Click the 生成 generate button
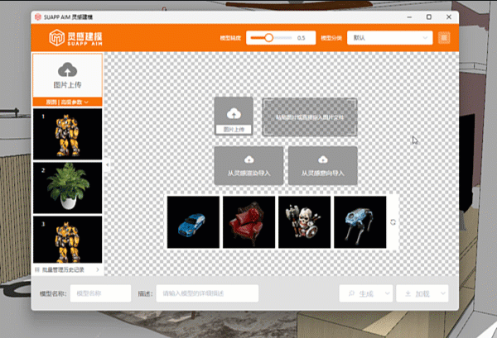The image size is (497, 338). point(360,293)
